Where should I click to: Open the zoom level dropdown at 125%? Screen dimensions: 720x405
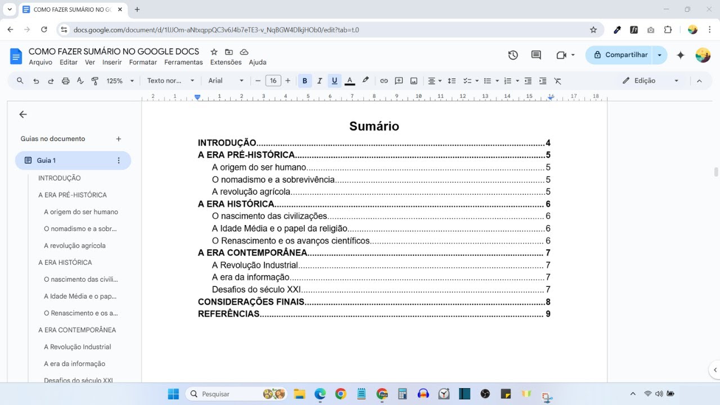pos(120,81)
